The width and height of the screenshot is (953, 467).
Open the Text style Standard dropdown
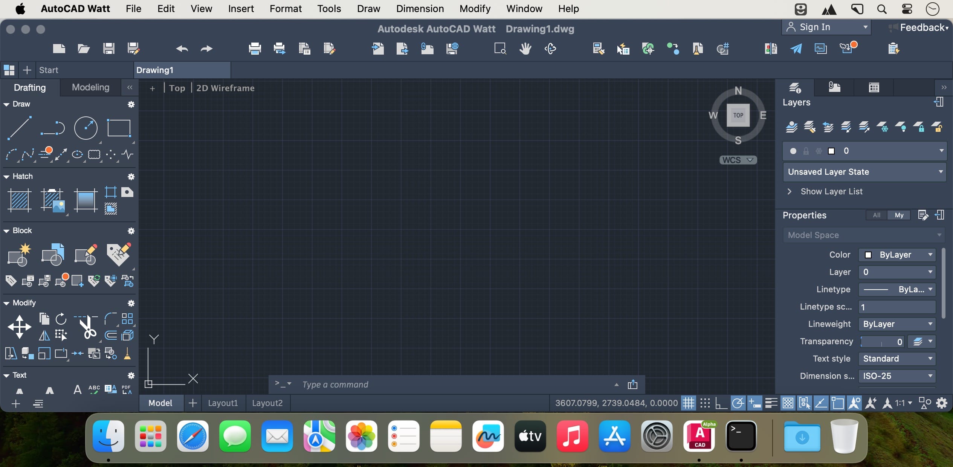(897, 359)
